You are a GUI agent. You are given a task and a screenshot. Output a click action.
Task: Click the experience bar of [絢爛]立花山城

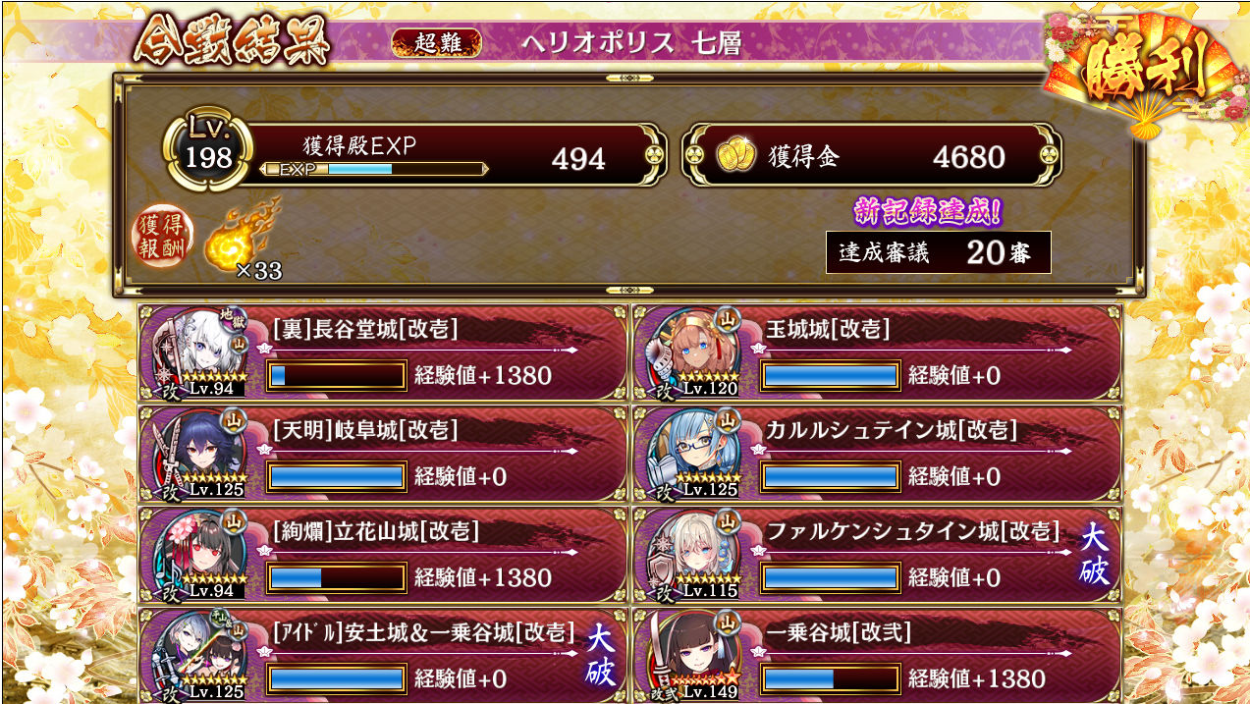click(x=337, y=577)
